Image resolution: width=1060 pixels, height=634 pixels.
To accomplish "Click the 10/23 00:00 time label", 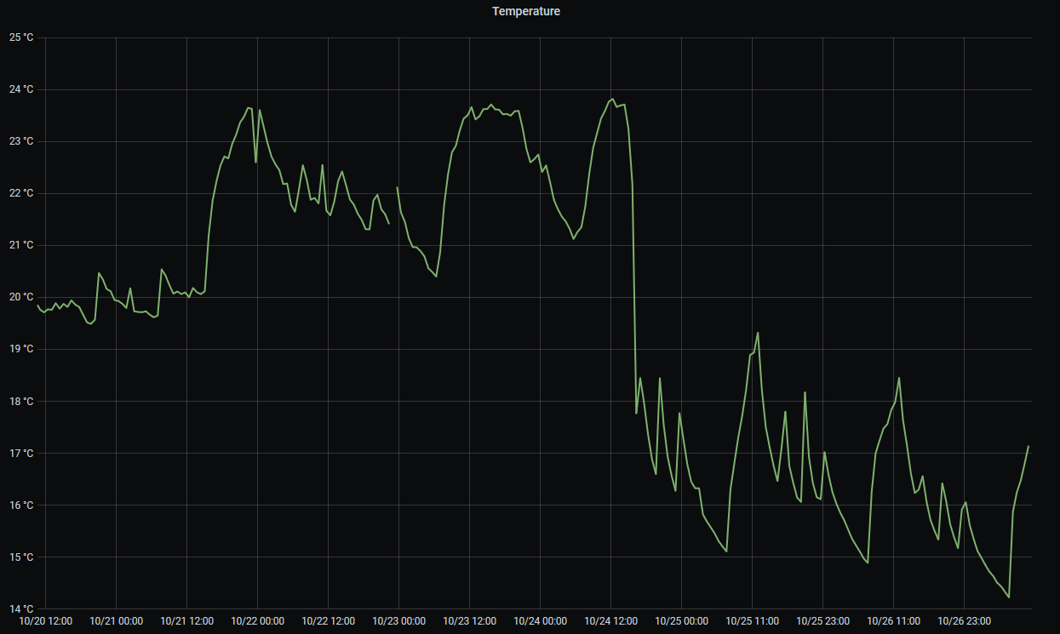I will pos(398,621).
